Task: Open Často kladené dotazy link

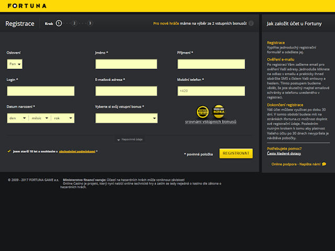Action: [x=284, y=153]
